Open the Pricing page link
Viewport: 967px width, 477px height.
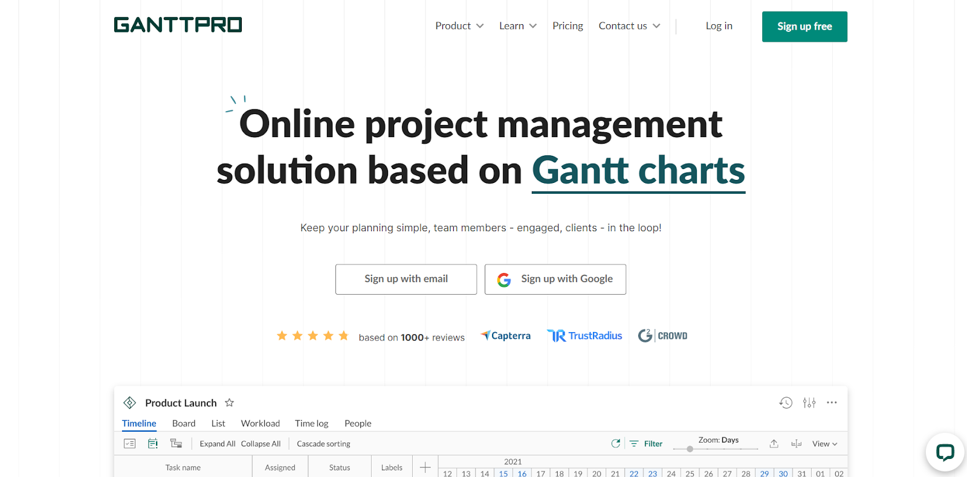coord(568,26)
